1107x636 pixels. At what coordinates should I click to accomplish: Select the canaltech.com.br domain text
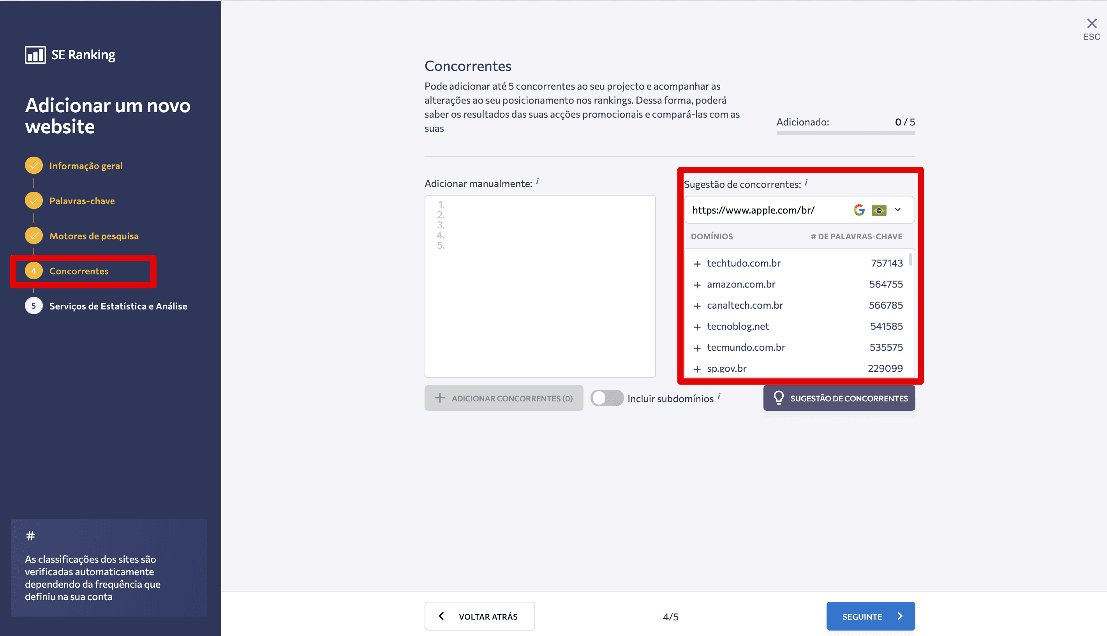click(x=745, y=305)
